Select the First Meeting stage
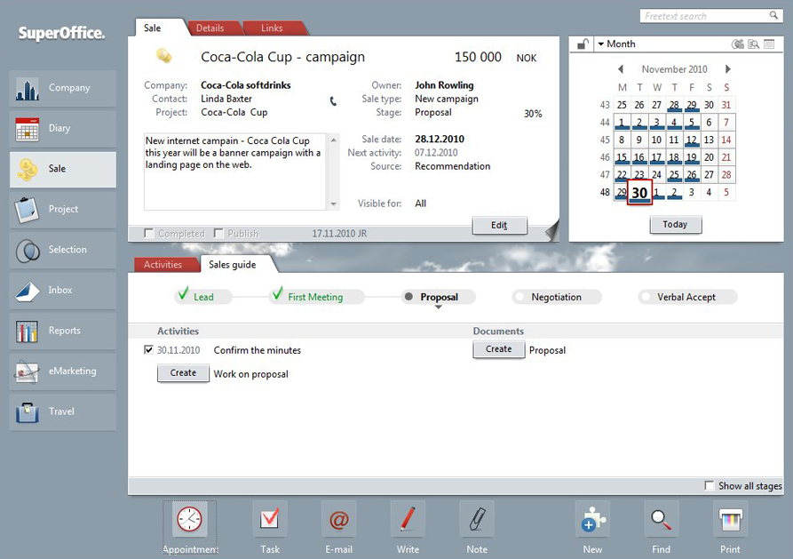The image size is (793, 559). point(315,297)
